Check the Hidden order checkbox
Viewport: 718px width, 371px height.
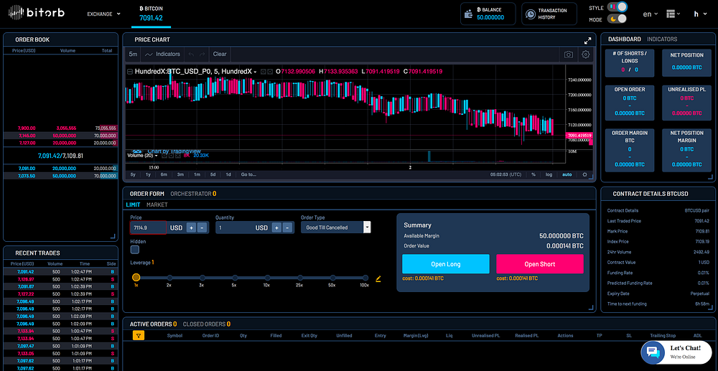pyautogui.click(x=135, y=250)
